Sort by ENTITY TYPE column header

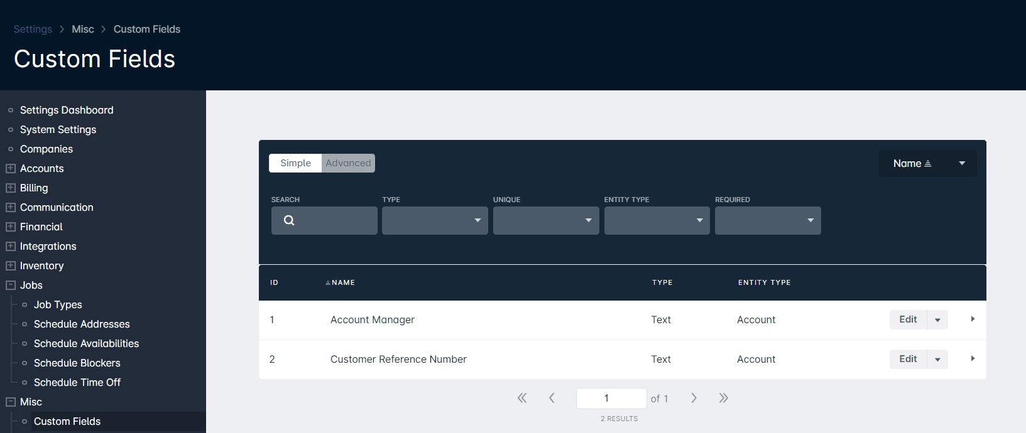pos(764,282)
